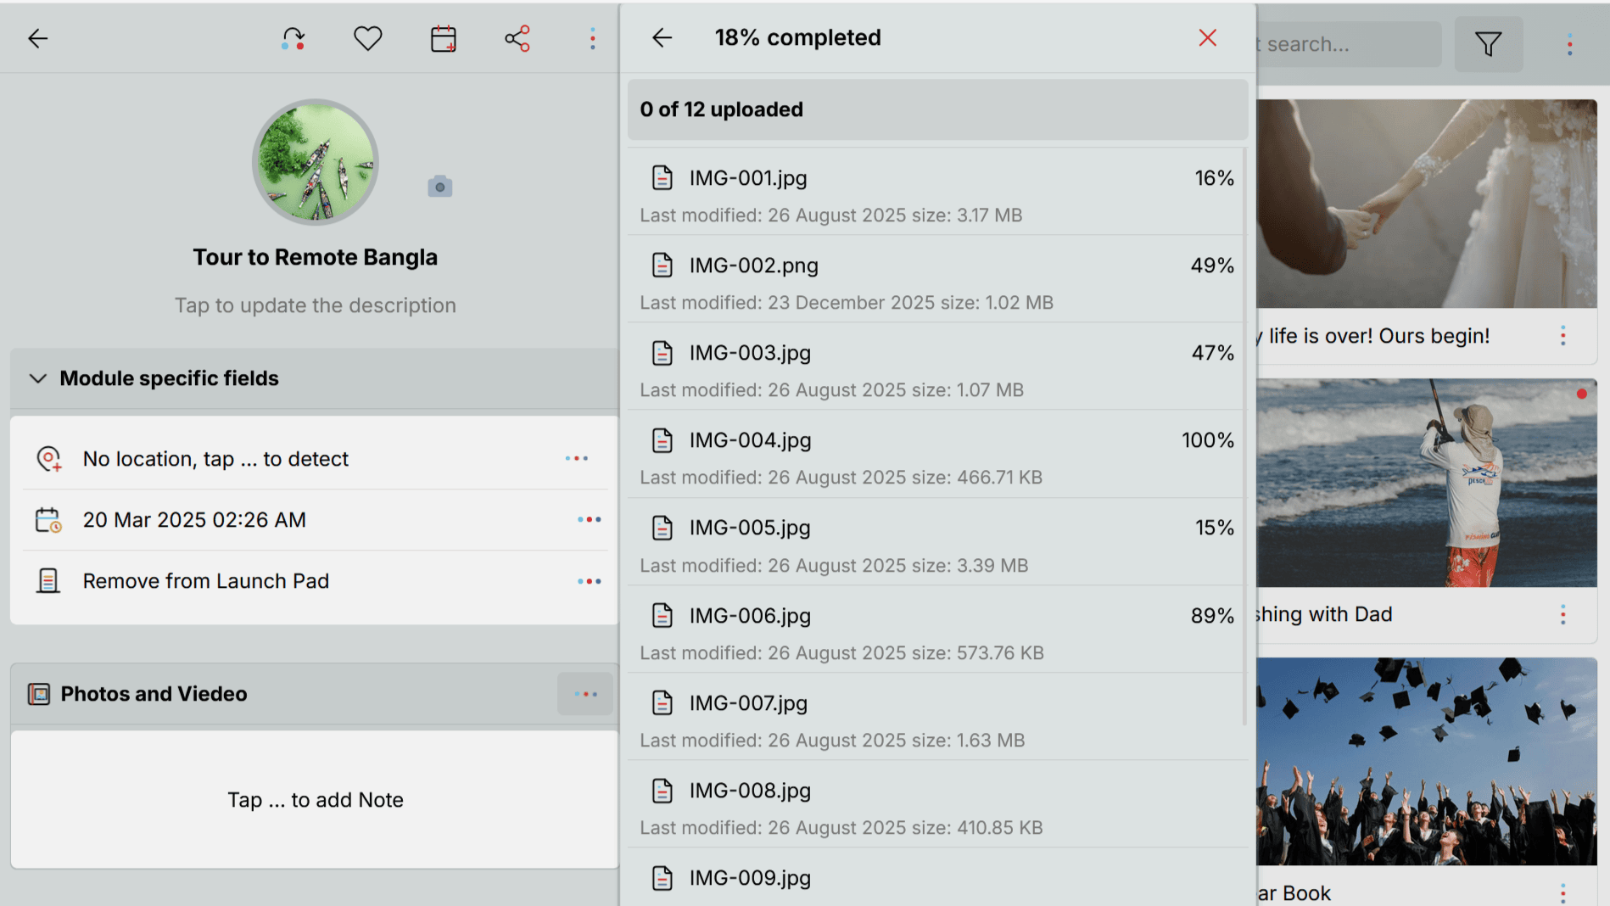Collapse Module specific fields section
Viewport: 1610px width, 906px height.
click(38, 378)
